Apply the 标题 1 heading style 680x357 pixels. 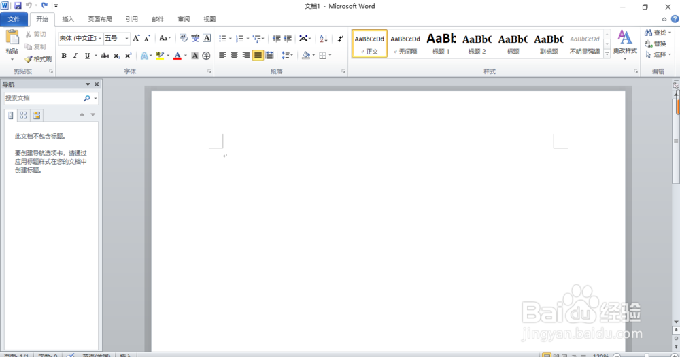[x=441, y=44]
